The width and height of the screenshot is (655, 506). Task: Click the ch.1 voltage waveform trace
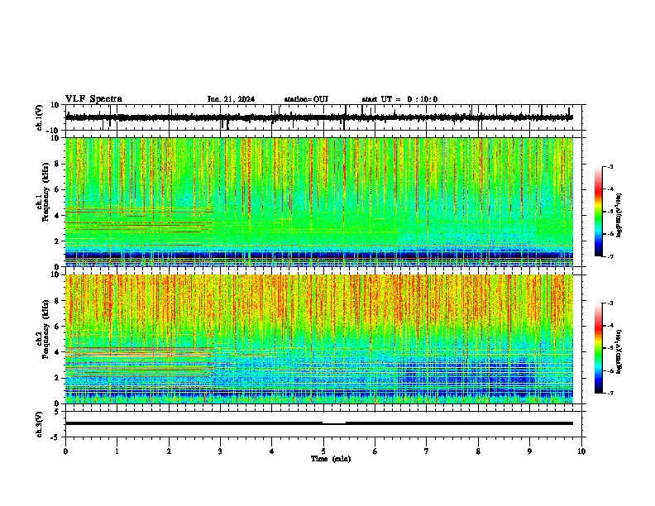pyautogui.click(x=319, y=117)
